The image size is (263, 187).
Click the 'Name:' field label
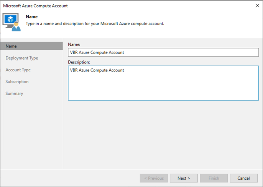click(x=74, y=44)
